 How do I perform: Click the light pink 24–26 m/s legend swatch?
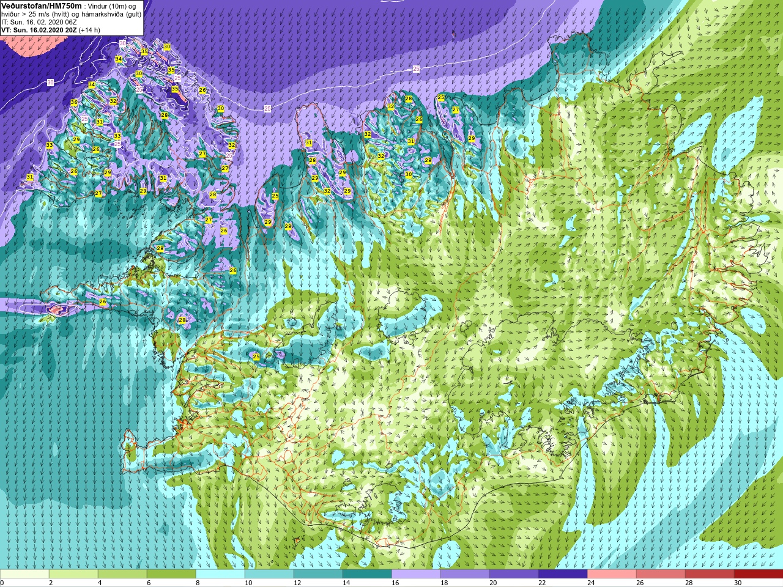tap(612, 574)
